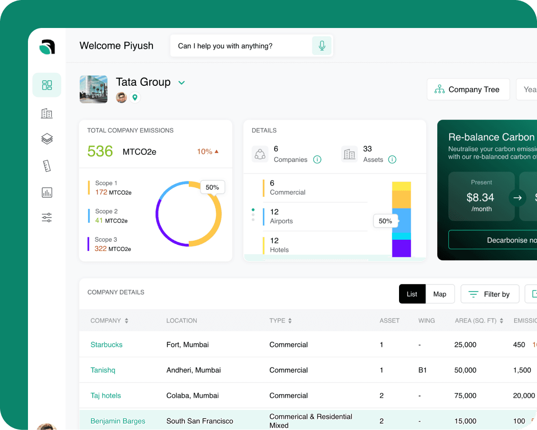Image resolution: width=537 pixels, height=430 pixels.
Task: Click the active green carousel dot in Details
Action: (253, 210)
